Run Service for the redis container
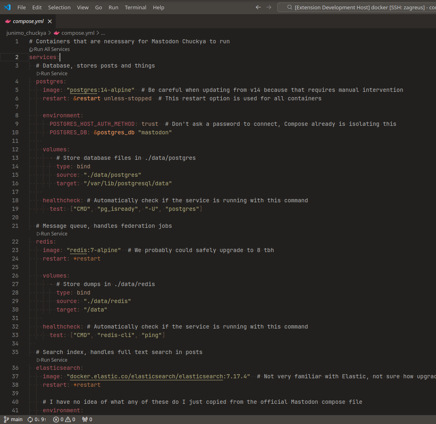 [54, 234]
